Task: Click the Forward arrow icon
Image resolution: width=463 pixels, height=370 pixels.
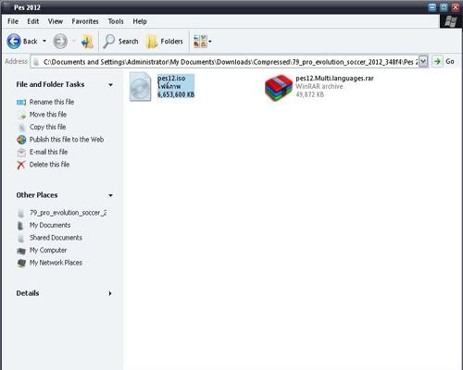Action: (60, 42)
